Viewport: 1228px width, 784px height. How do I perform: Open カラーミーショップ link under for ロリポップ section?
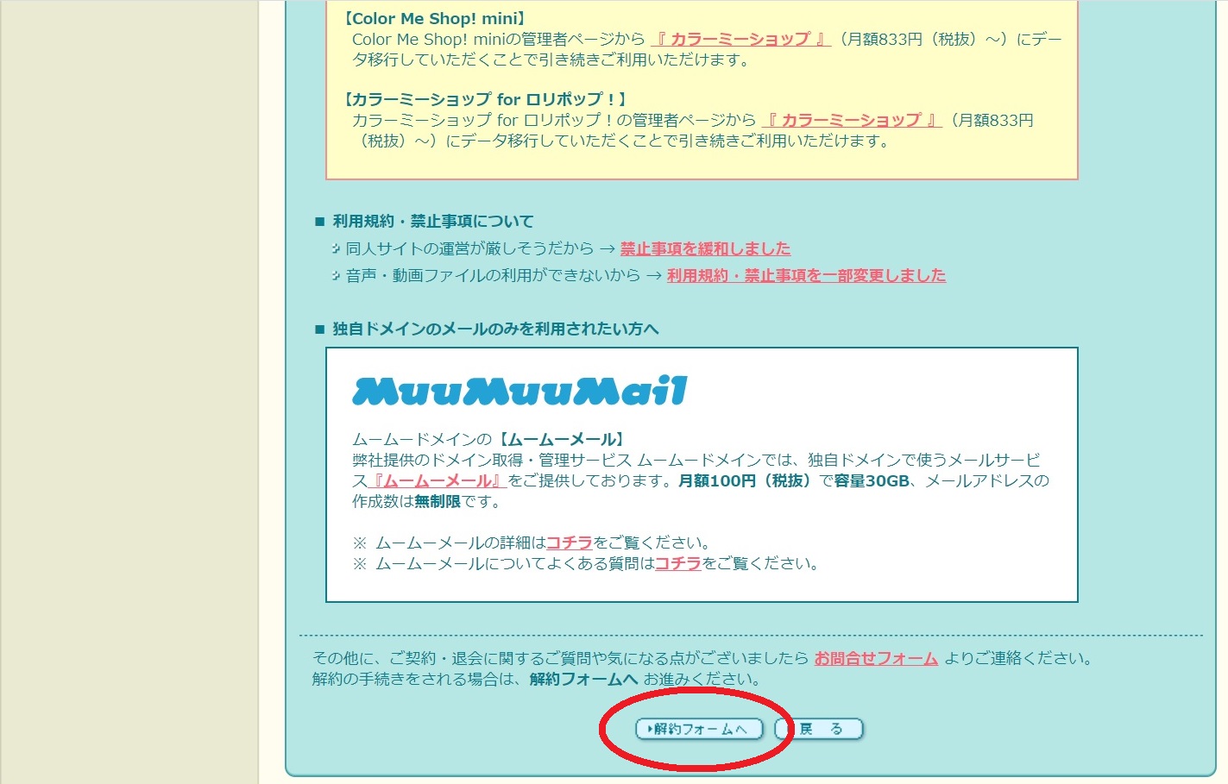pos(851,121)
